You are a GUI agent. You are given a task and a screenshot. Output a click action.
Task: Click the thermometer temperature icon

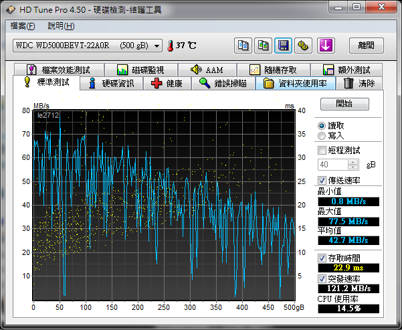[x=170, y=46]
